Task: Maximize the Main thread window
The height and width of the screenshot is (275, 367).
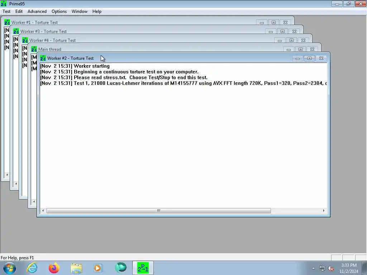Action: (301, 49)
